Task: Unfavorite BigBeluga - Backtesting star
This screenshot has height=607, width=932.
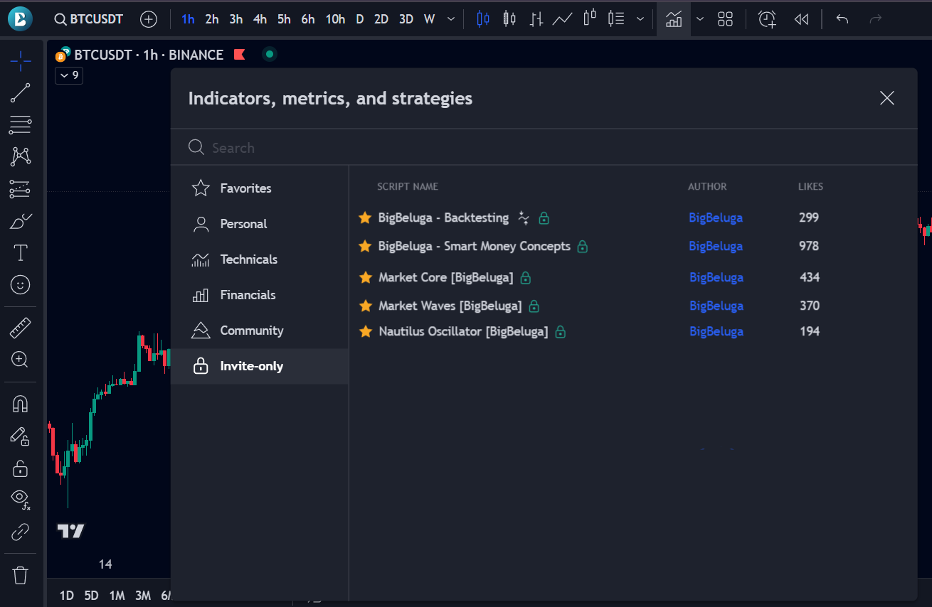Action: [x=365, y=217]
